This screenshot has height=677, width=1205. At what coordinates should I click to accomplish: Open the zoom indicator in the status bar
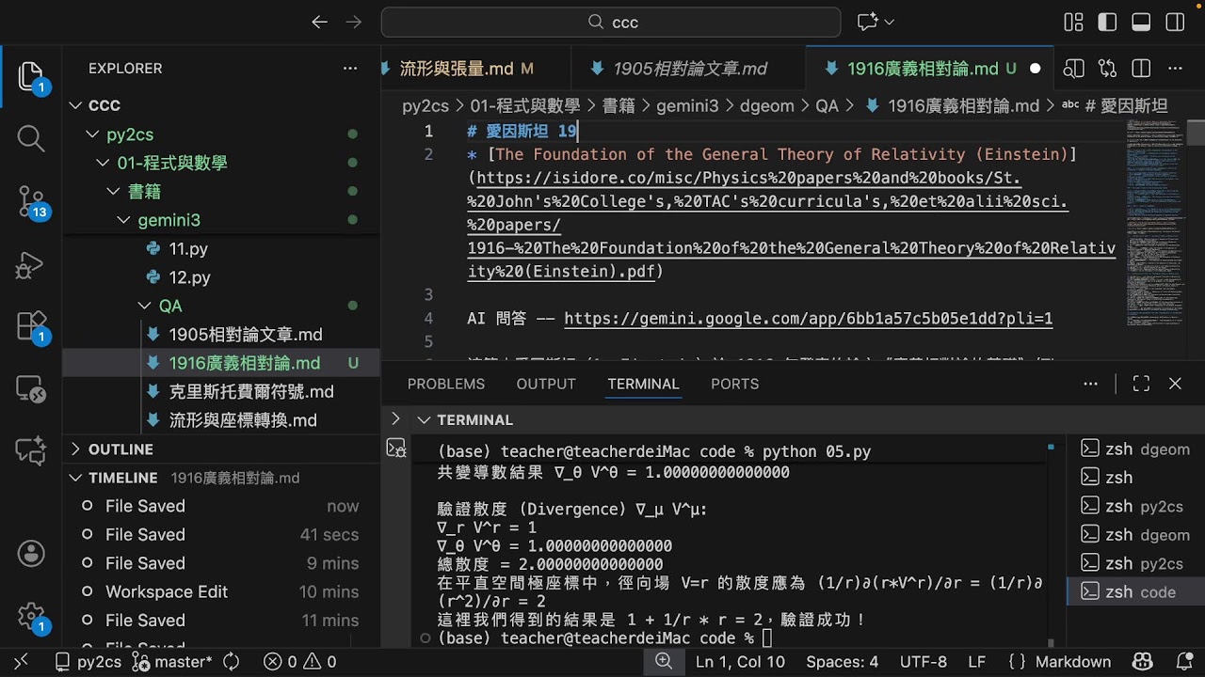pos(664,662)
